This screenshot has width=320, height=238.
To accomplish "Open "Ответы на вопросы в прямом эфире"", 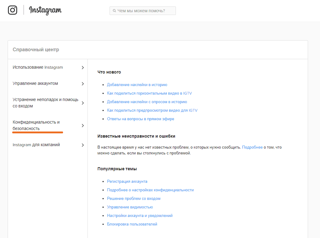I will [141, 119].
